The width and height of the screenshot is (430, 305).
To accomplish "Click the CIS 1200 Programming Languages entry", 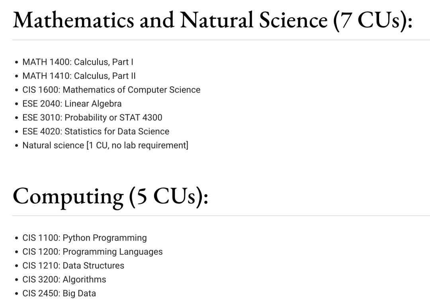I will 92,252.
